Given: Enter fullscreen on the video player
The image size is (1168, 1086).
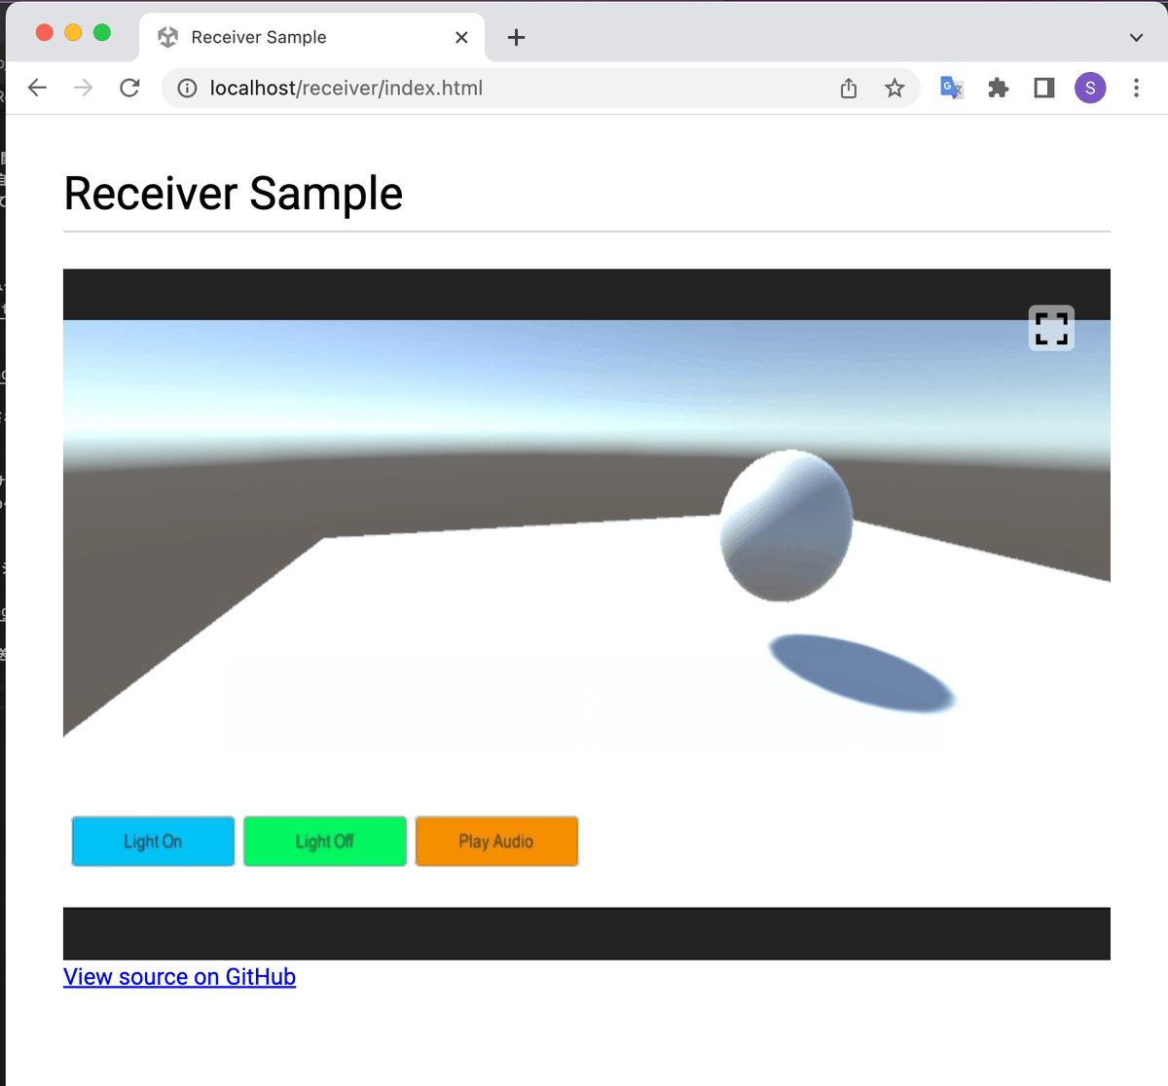Looking at the screenshot, I should (x=1051, y=328).
